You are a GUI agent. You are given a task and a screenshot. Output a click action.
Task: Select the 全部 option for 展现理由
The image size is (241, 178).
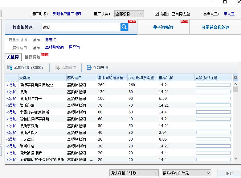(36, 48)
